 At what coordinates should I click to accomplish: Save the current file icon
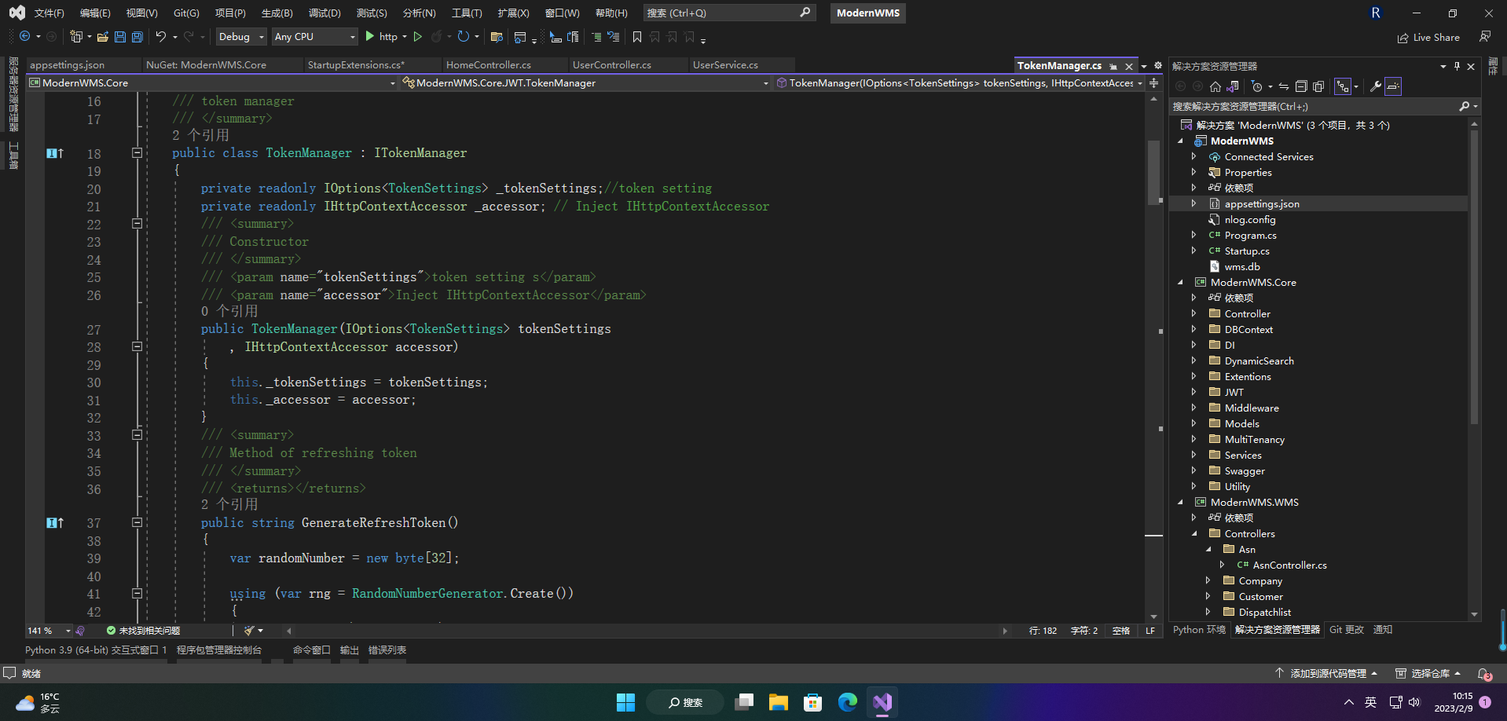tap(120, 37)
